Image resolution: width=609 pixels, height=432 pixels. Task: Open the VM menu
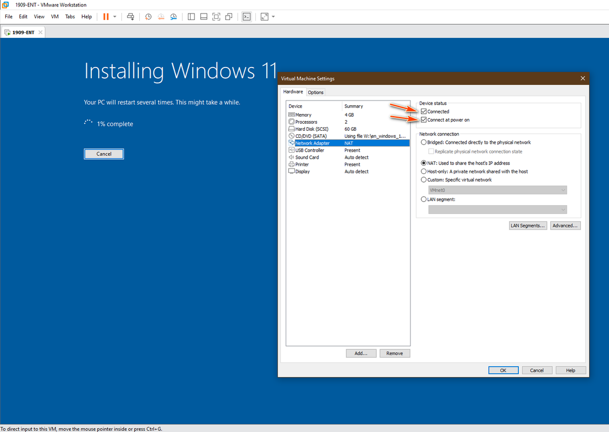(55, 17)
